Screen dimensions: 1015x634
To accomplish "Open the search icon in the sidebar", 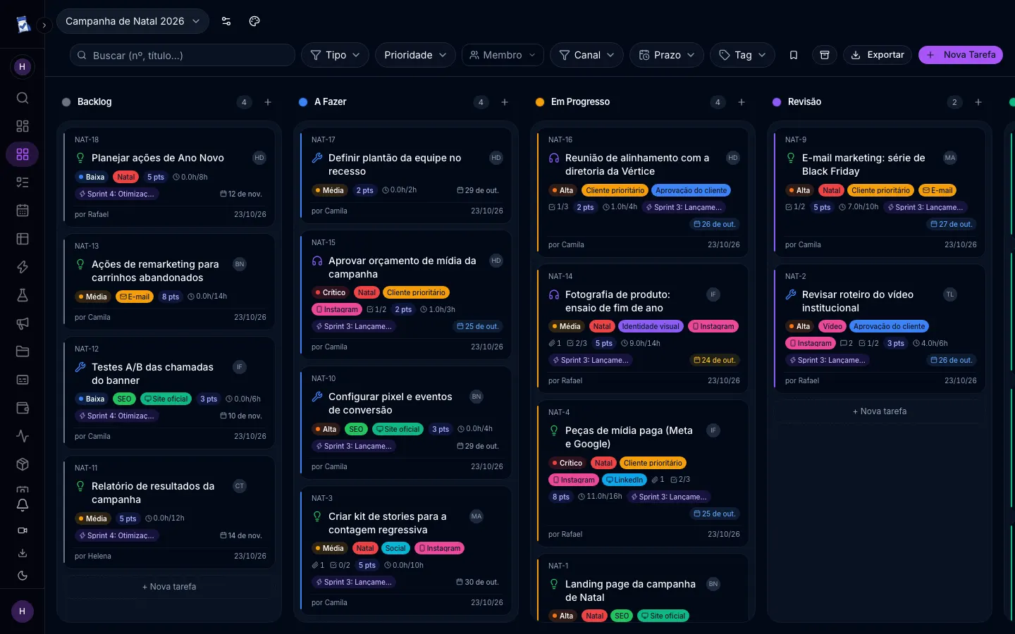I will click(23, 98).
